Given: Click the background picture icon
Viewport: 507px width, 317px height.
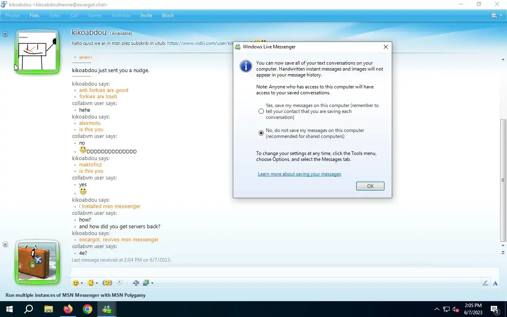Looking at the screenshot, I should [146, 283].
